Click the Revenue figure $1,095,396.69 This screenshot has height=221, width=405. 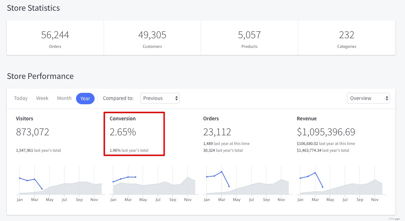(x=325, y=132)
